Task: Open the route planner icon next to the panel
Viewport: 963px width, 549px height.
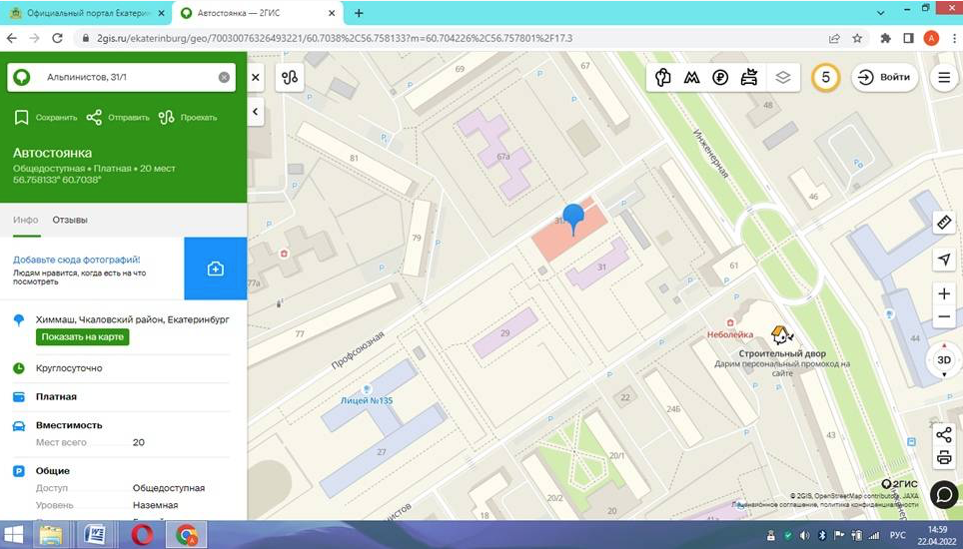Action: 290,77
